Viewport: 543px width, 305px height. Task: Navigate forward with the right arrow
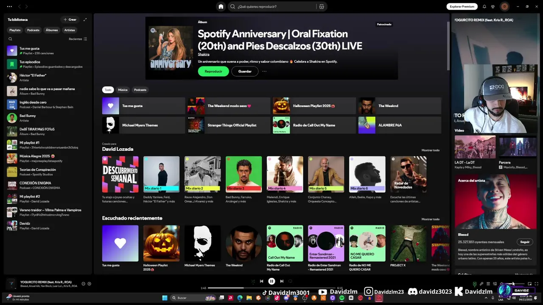click(26, 6)
